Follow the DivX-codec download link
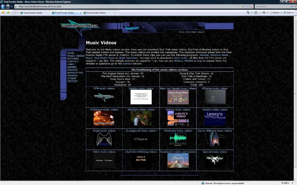 181,58
